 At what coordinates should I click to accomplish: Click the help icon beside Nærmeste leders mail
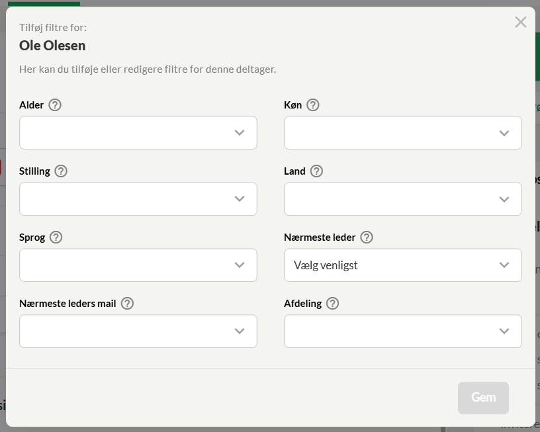coord(128,303)
